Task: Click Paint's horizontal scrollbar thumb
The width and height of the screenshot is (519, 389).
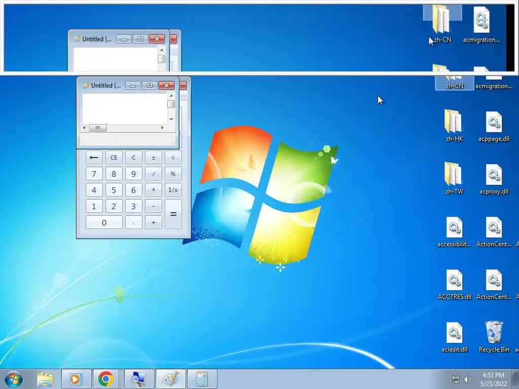Action: click(98, 128)
